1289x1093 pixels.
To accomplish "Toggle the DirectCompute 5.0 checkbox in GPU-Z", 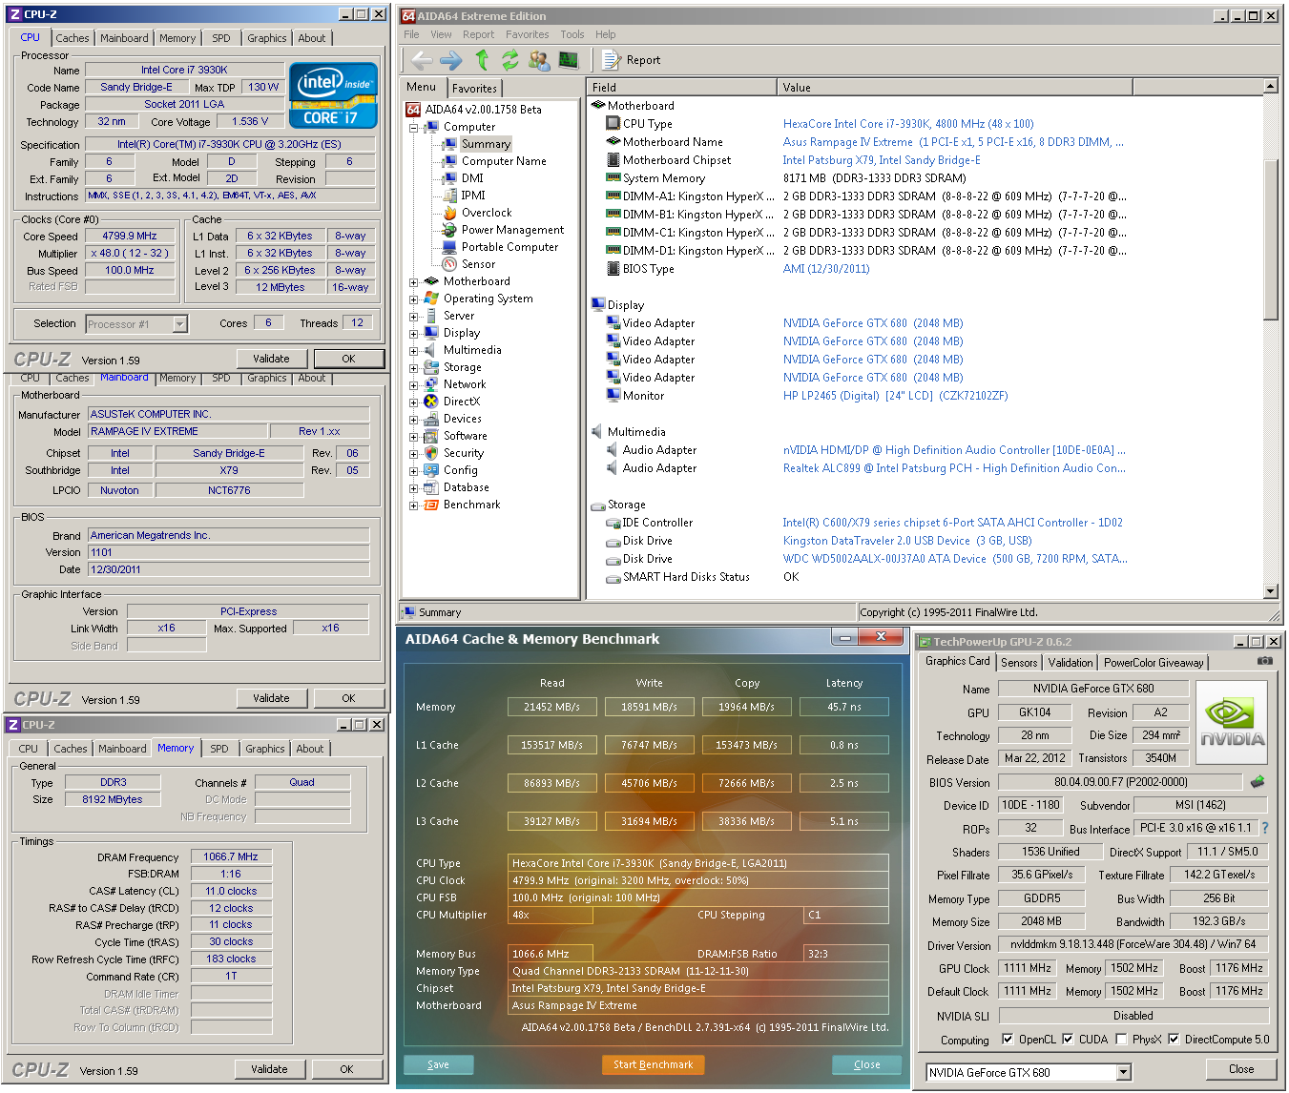I will (x=1174, y=1039).
